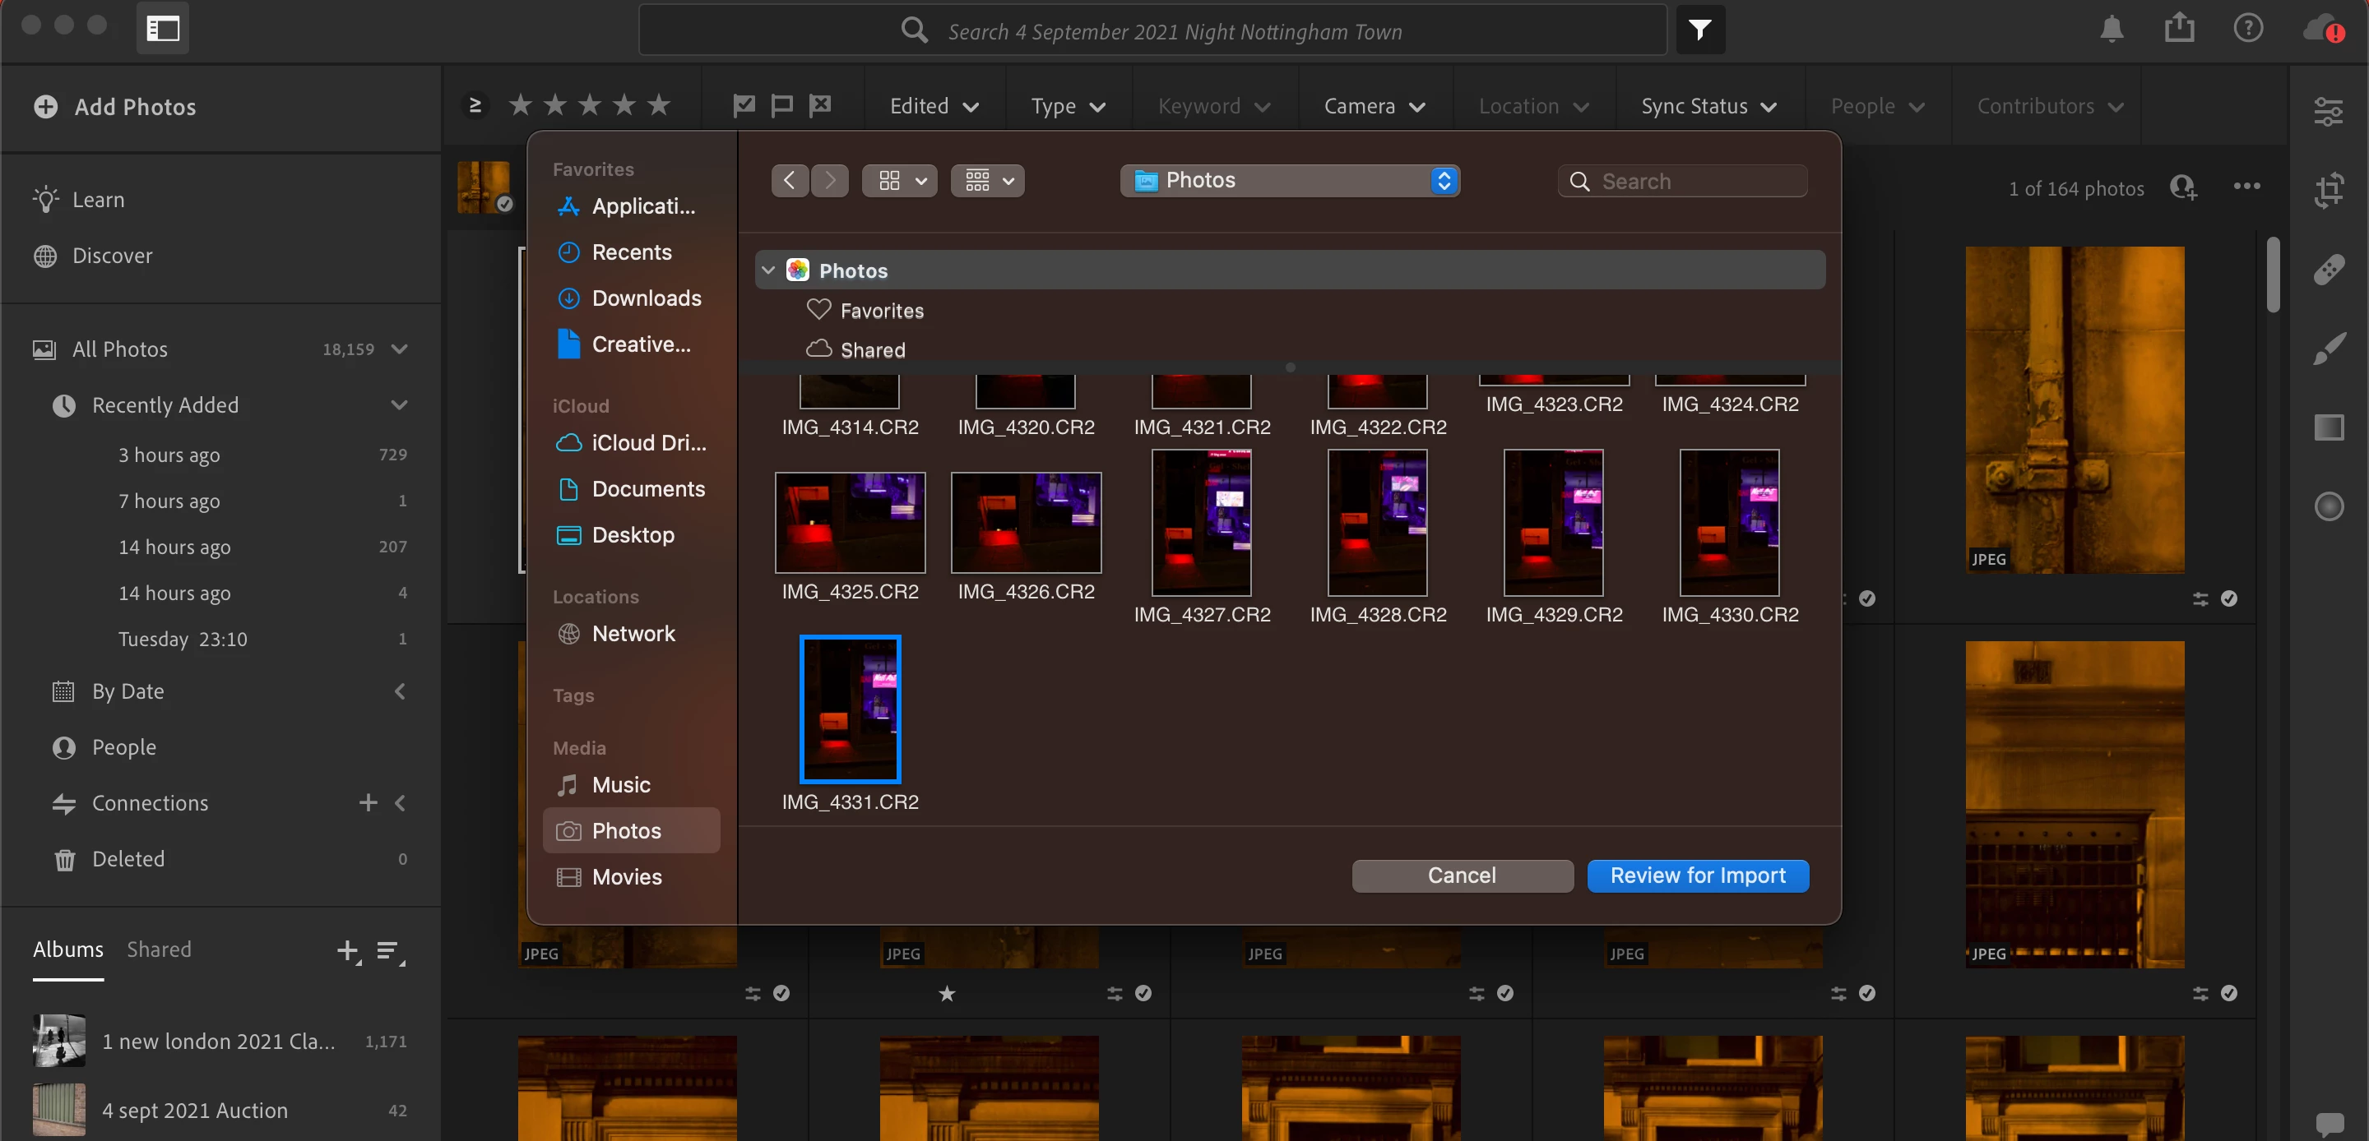2369x1141 pixels.
Task: Toggle the flag as picked filter
Action: point(743,106)
